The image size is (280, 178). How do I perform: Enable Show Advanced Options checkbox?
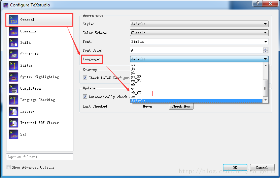(8, 167)
